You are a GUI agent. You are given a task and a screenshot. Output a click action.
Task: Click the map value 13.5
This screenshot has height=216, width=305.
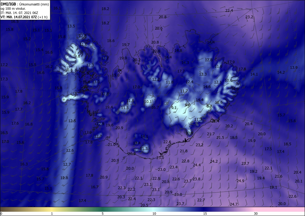point(71,26)
